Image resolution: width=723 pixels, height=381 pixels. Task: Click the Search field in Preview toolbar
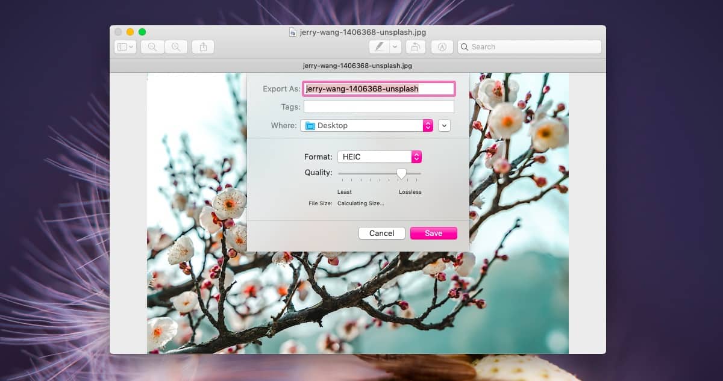click(x=530, y=47)
